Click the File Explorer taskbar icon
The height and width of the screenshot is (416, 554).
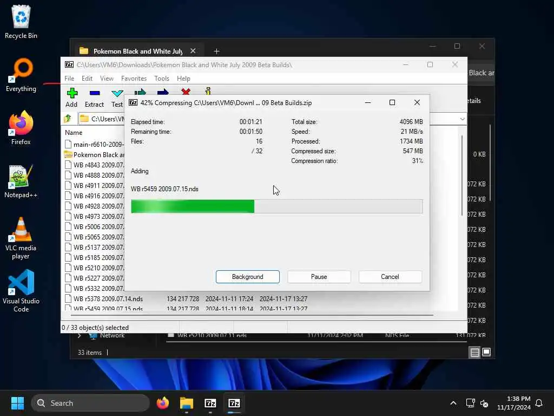[186, 403]
